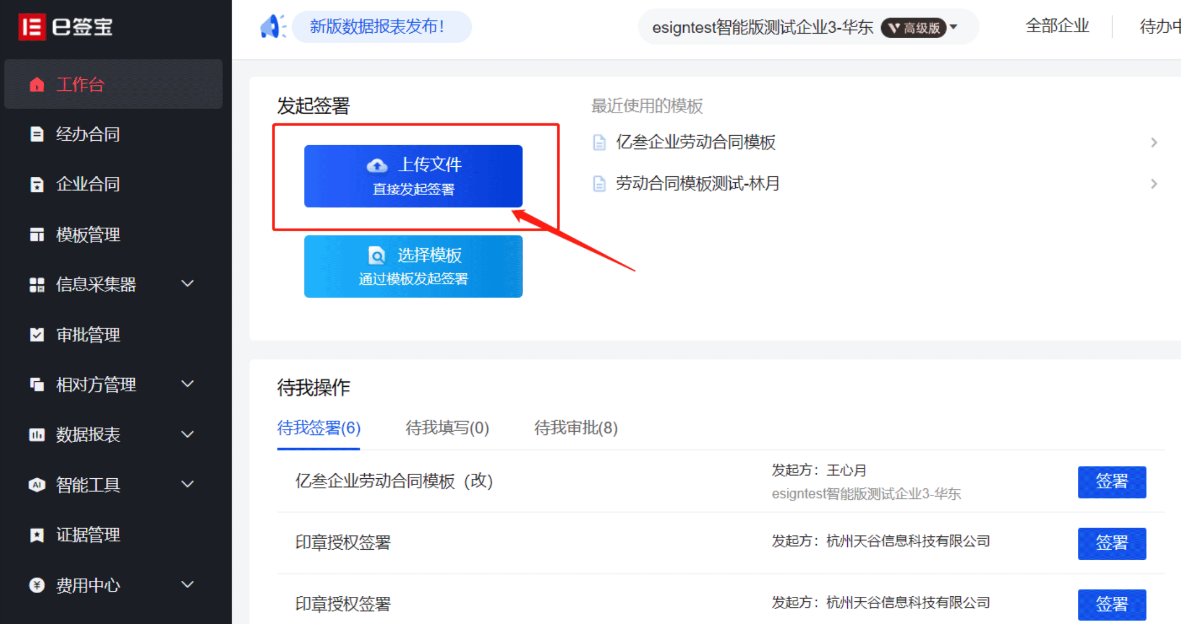This screenshot has height=624, width=1181.
Task: Open the enterprise switcher dropdown arrow
Action: pyautogui.click(x=954, y=27)
